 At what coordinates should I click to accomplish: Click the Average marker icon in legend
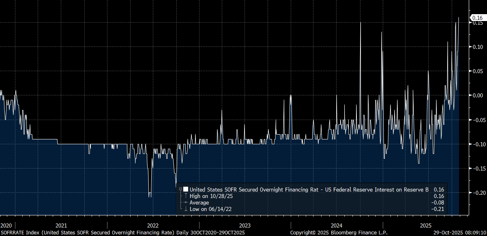click(186, 202)
